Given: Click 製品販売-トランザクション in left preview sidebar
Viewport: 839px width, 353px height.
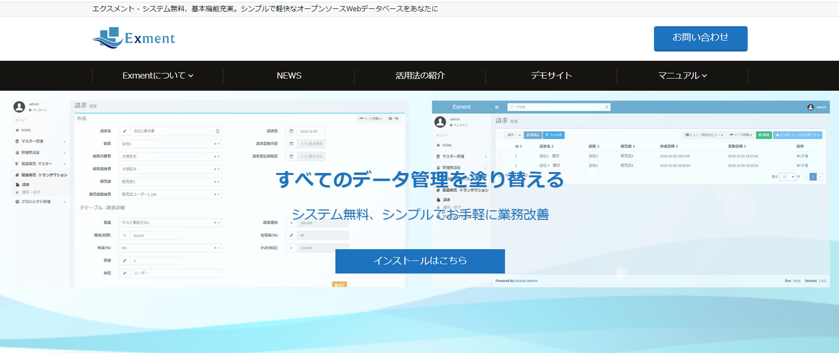Looking at the screenshot, I should pos(41,175).
